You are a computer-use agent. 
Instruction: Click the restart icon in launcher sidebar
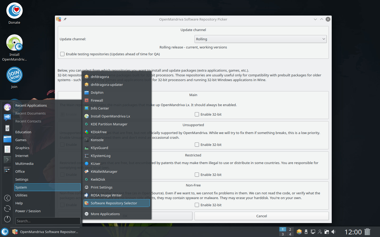tap(7, 209)
